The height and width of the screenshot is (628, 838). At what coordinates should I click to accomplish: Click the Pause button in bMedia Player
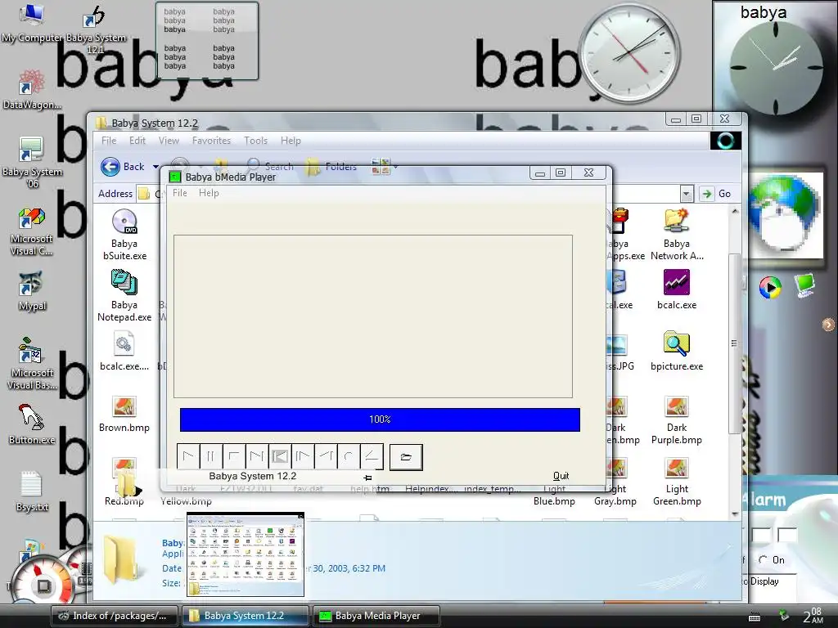tap(210, 456)
